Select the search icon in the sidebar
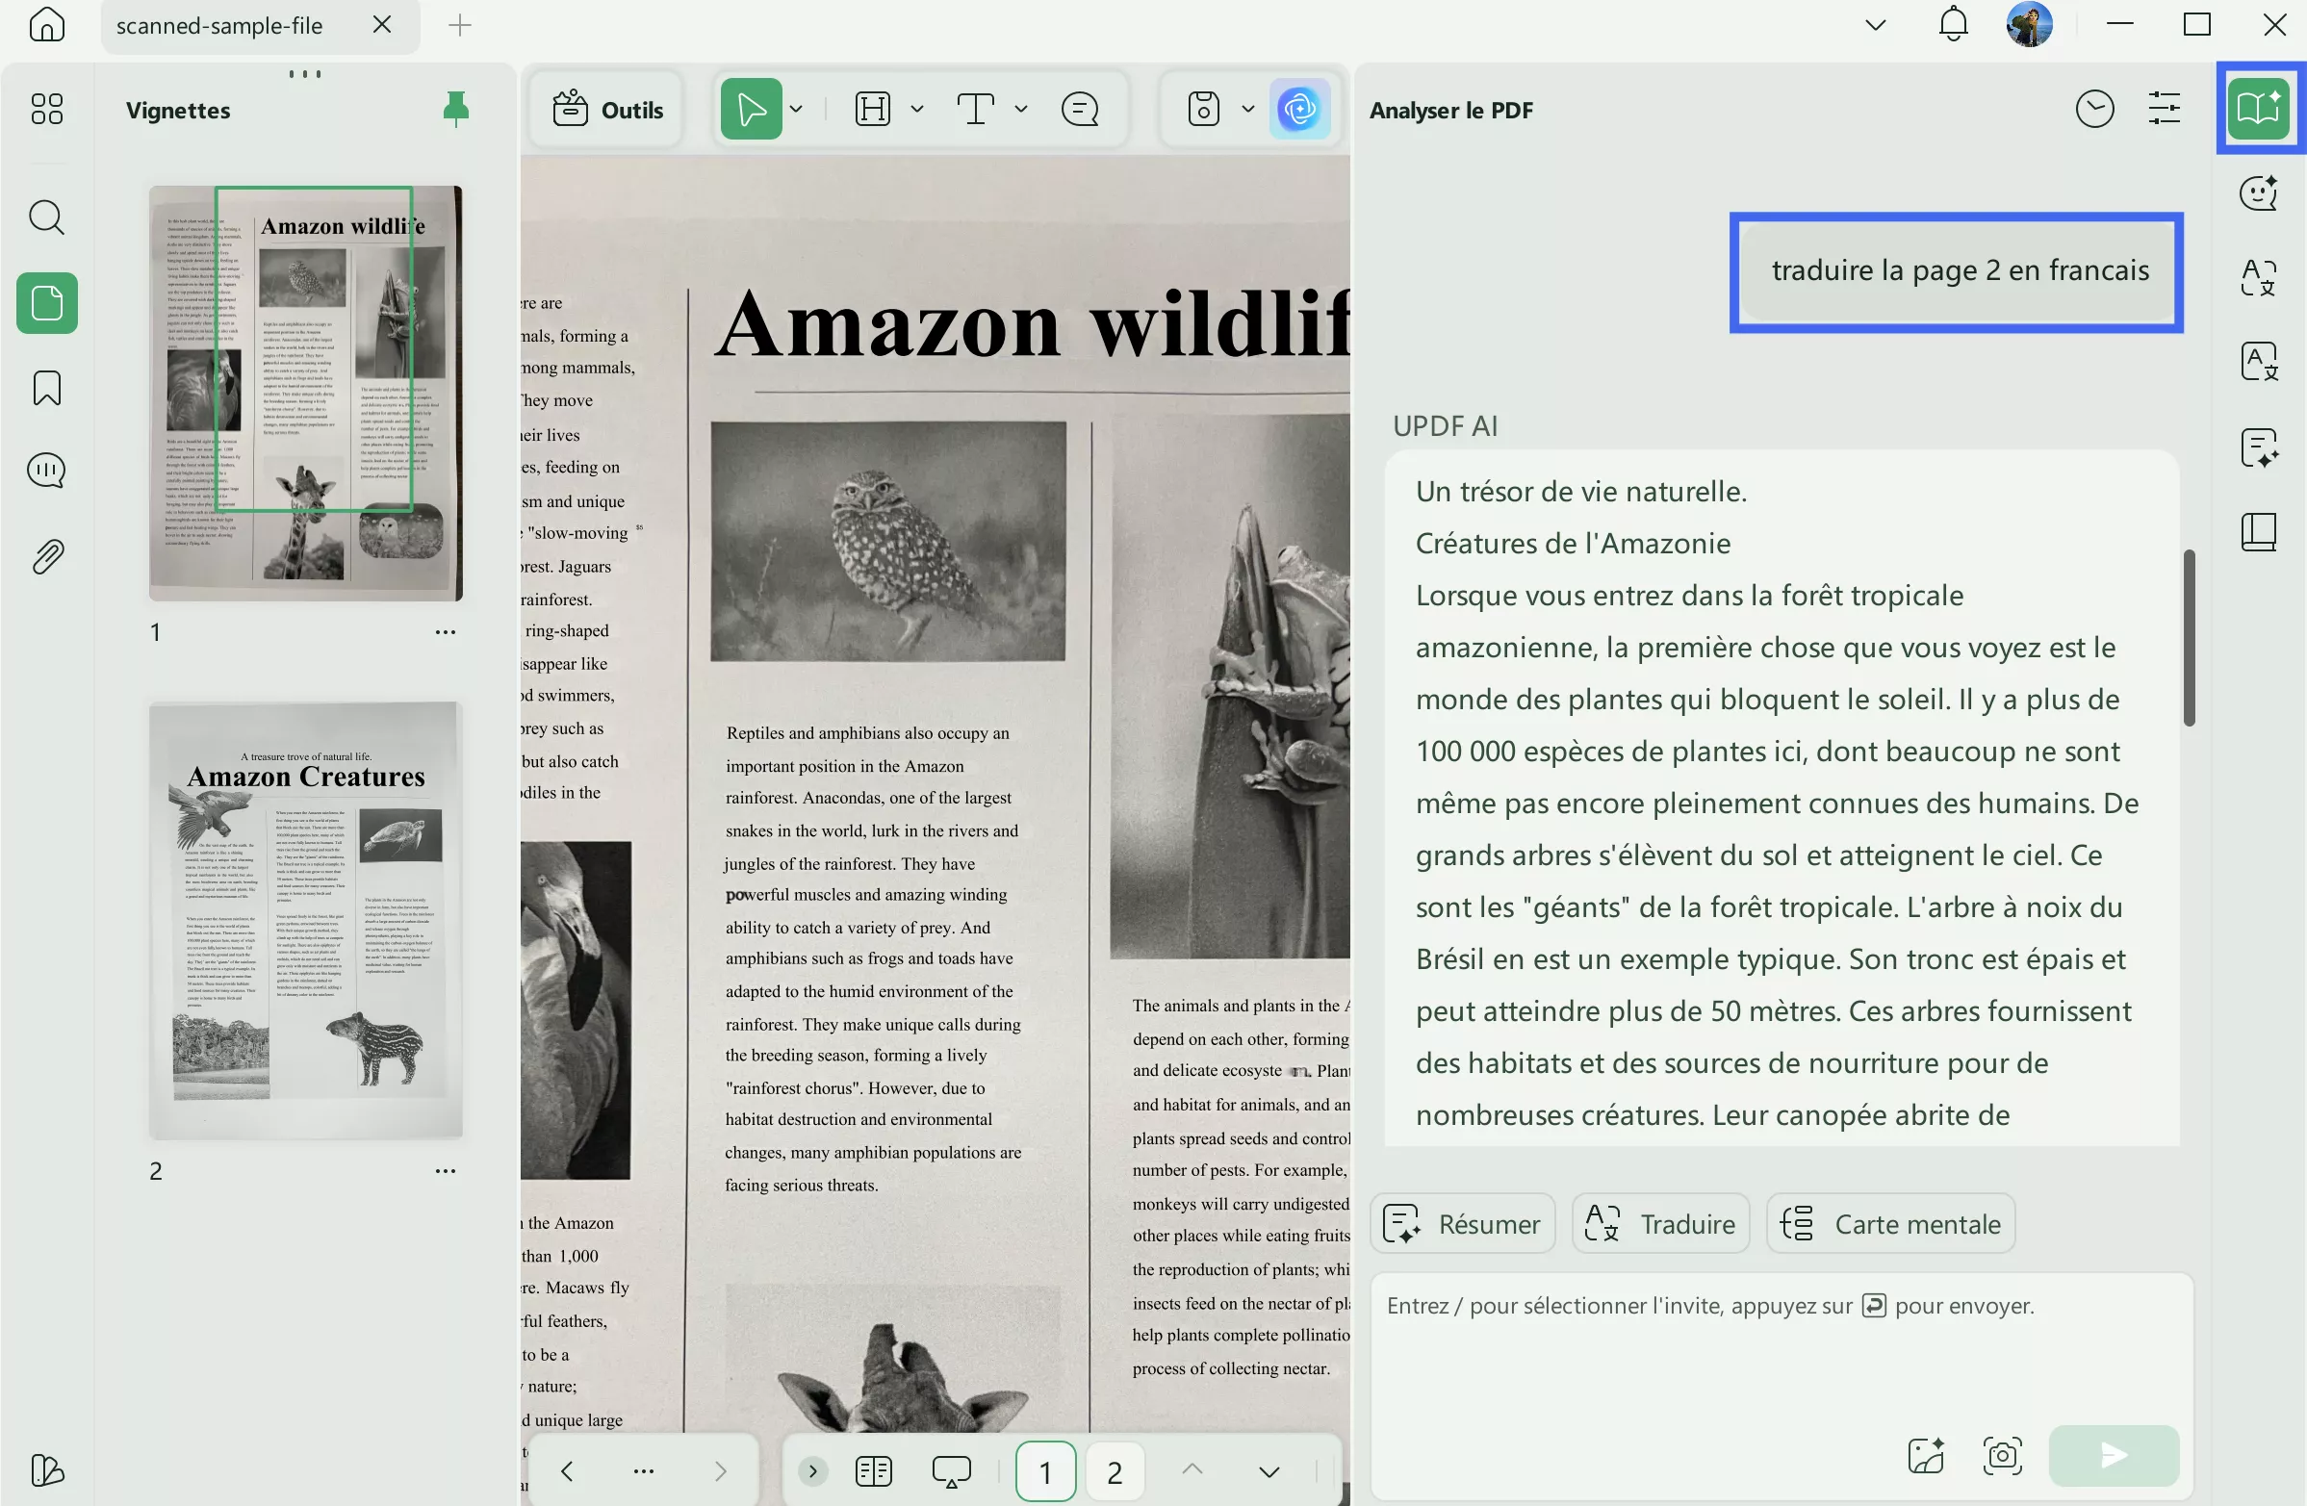 pyautogui.click(x=45, y=217)
